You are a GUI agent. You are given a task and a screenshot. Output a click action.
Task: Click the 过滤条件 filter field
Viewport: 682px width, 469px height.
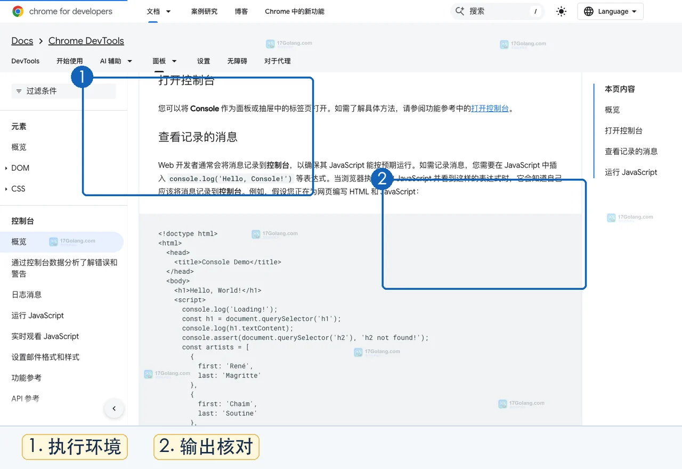63,91
